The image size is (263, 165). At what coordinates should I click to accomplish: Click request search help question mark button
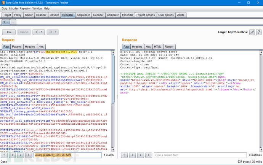[x=4, y=155]
